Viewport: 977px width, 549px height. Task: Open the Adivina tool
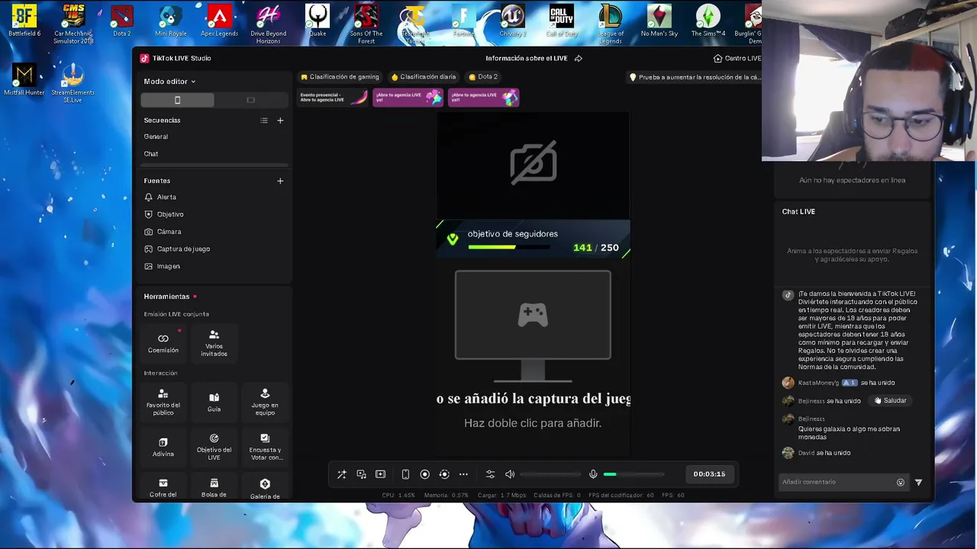[x=163, y=447]
